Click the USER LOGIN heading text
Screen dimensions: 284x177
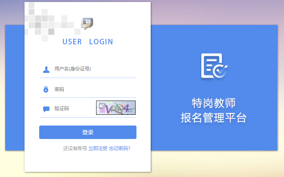point(88,42)
